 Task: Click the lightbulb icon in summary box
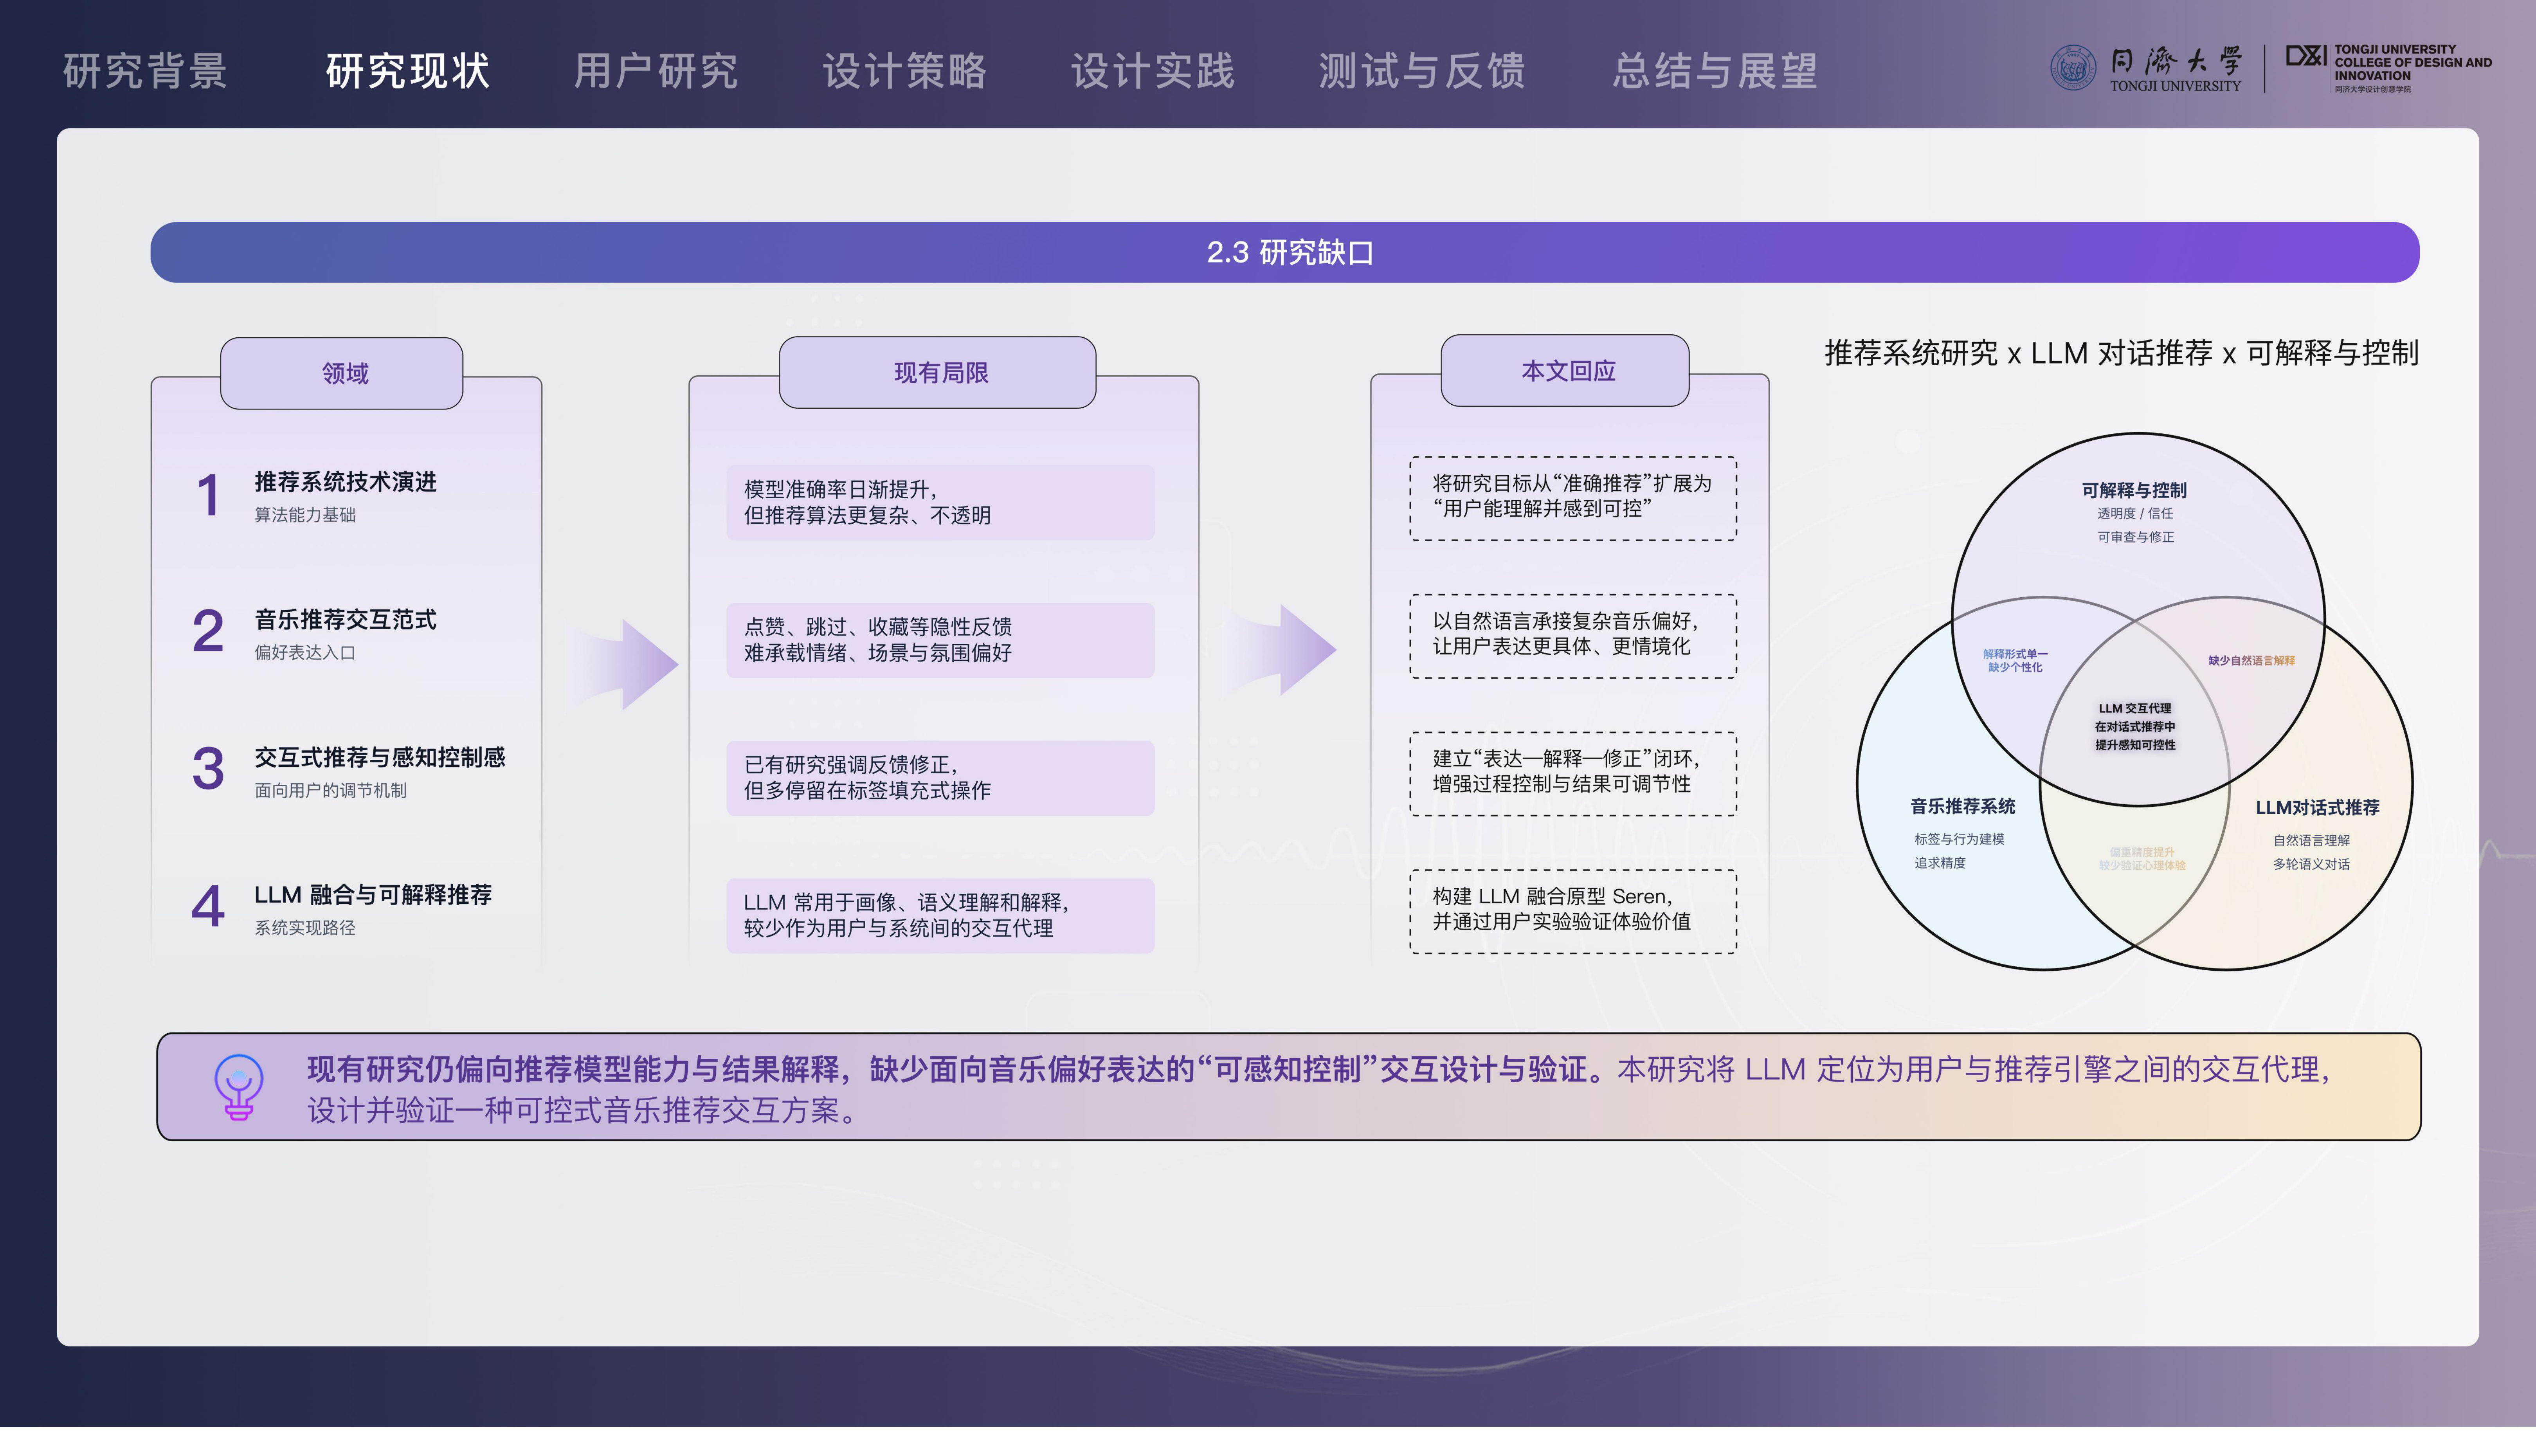(x=239, y=1087)
